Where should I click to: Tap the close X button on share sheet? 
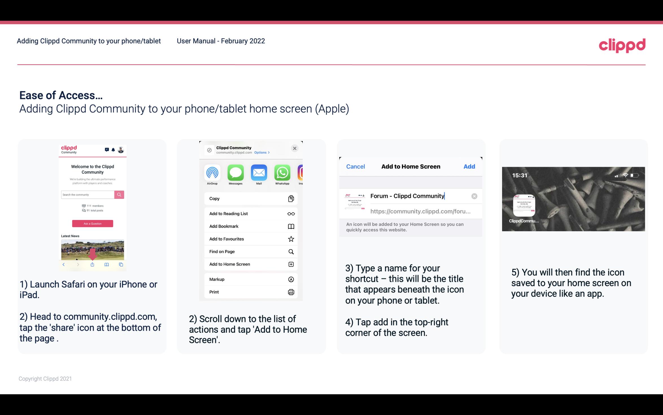coord(295,148)
